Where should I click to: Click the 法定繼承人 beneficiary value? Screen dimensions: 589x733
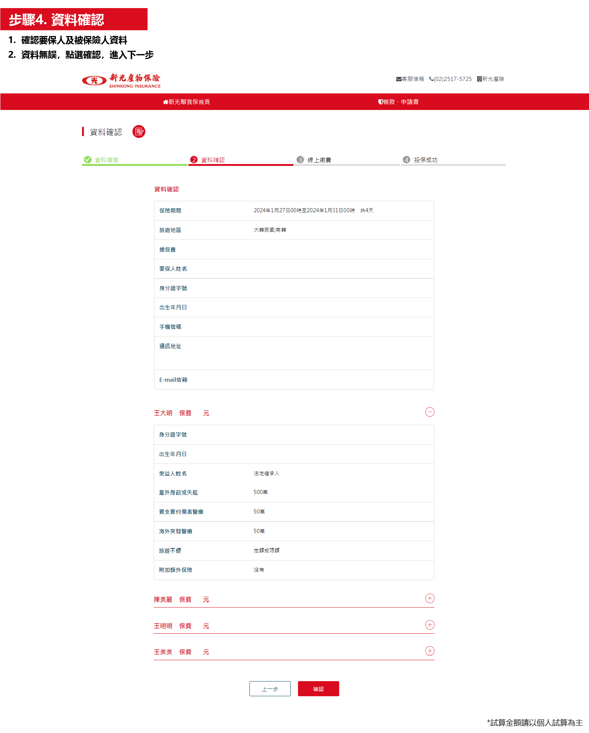(x=266, y=473)
